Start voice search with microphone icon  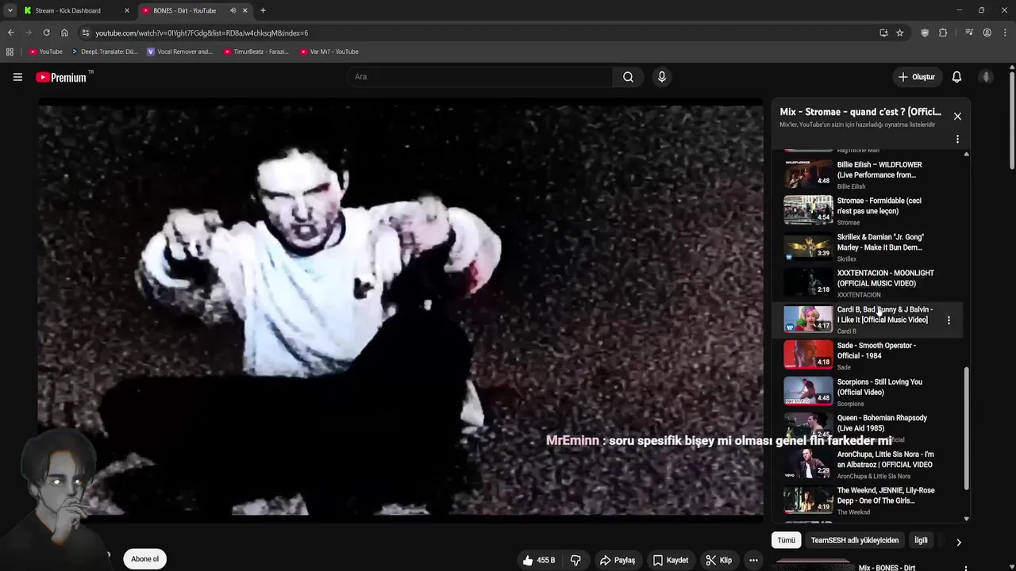[x=661, y=77]
